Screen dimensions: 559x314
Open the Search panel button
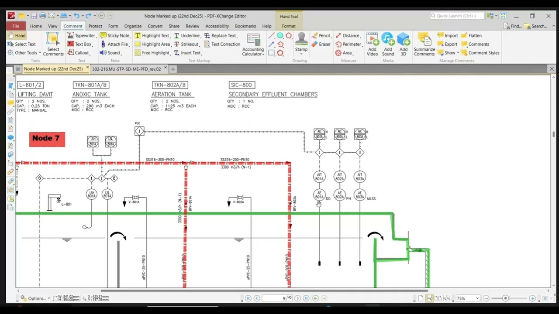[535, 26]
